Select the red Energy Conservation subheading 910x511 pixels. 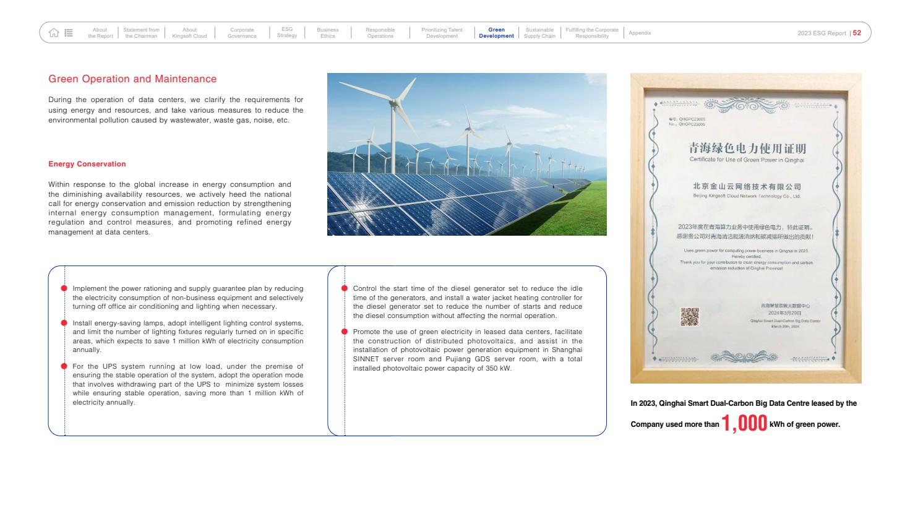coord(87,164)
